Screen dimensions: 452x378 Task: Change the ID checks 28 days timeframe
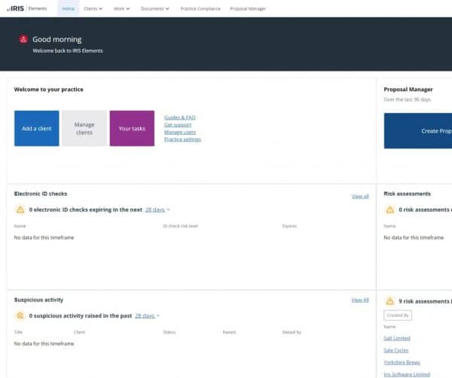pos(157,210)
